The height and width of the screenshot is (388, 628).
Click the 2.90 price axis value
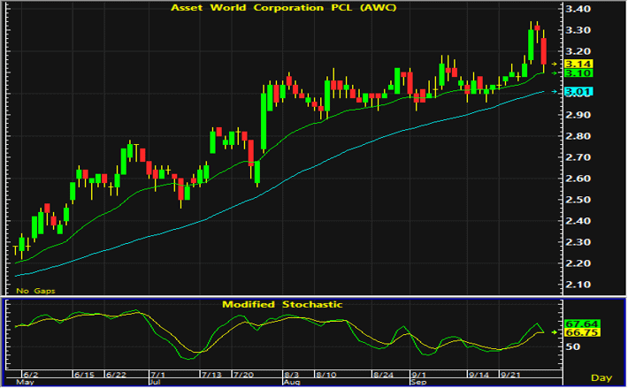(x=578, y=115)
